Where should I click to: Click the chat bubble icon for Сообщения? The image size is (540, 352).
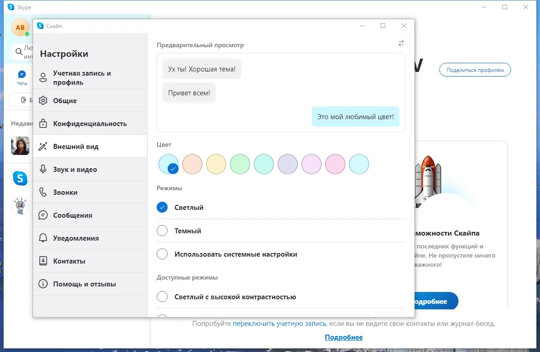[43, 215]
